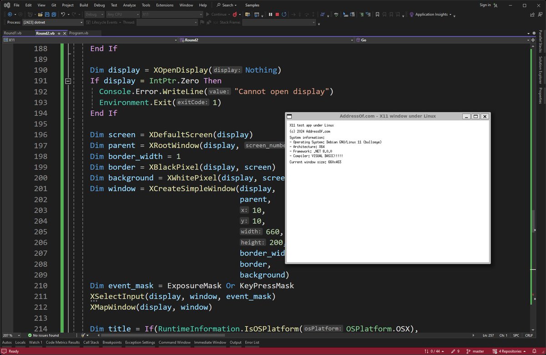Open the File menu
Screen dimensions: 546x355
click(16, 5)
